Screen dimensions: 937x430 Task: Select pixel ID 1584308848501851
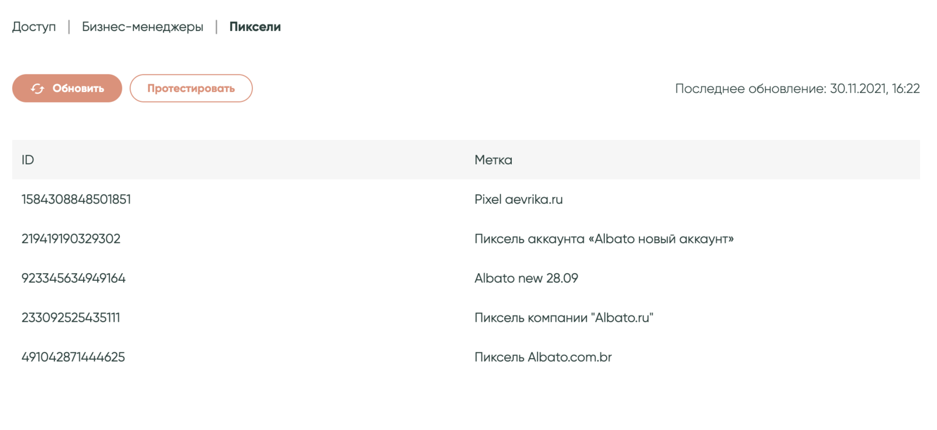click(x=76, y=199)
